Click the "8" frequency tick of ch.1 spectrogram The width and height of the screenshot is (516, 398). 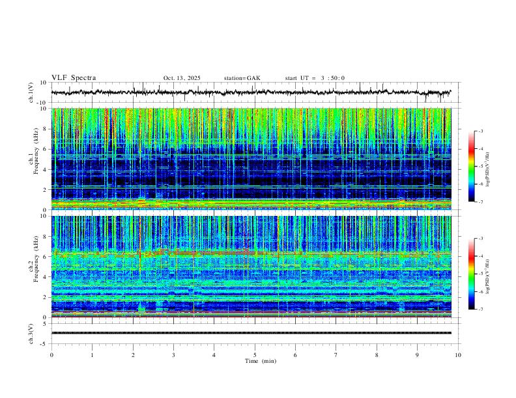pos(46,129)
